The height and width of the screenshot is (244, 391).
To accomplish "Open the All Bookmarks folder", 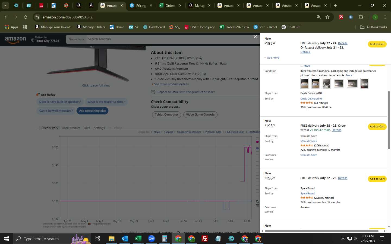I will (x=373, y=27).
